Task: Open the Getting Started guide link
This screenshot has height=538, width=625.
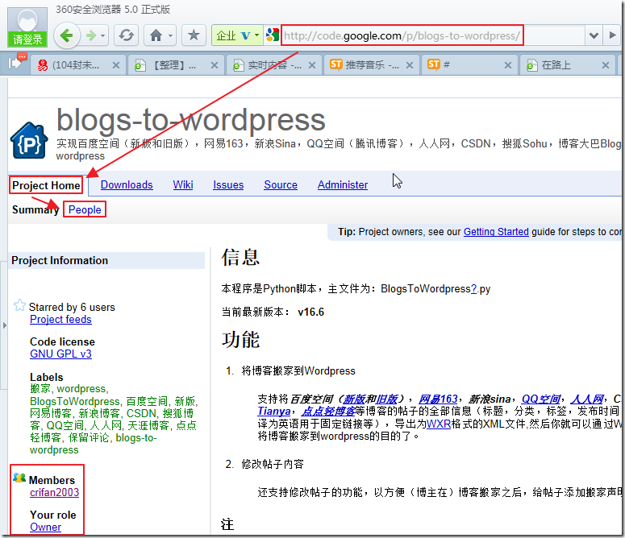Action: click(x=496, y=232)
